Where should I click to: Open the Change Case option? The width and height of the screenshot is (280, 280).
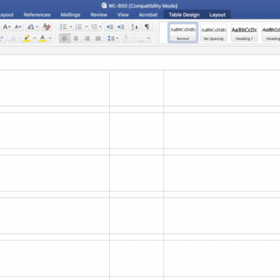click(31, 27)
